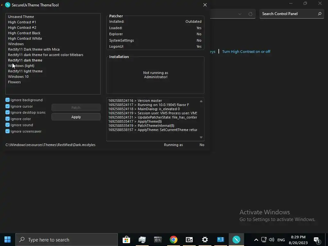328x246 pixels.
Task: Select SecureUxTheme ThemeTool taskbar icon
Action: pyautogui.click(x=236, y=240)
